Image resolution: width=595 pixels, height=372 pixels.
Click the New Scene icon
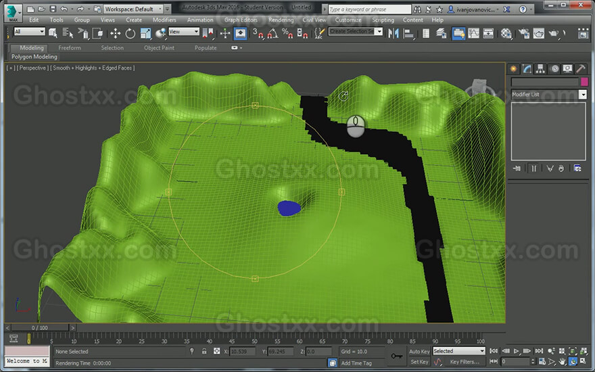click(30, 9)
